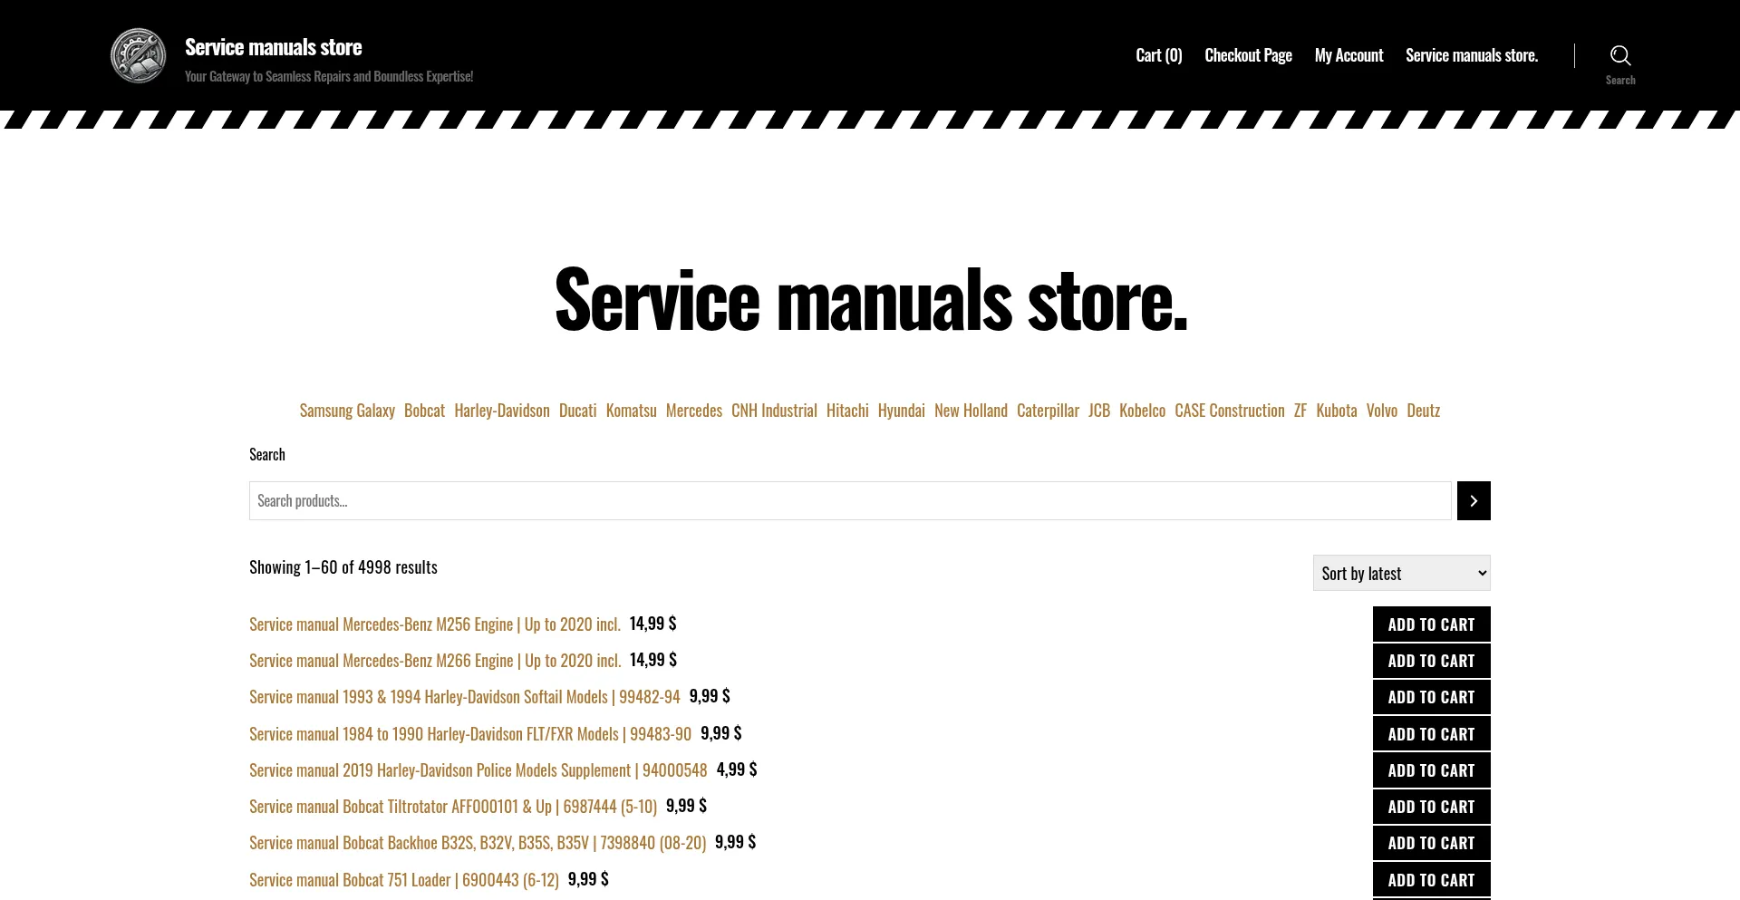Add Harley-Davidson FLT/FXR manual to cart
Screen dimensions: 1740x900
point(1432,734)
